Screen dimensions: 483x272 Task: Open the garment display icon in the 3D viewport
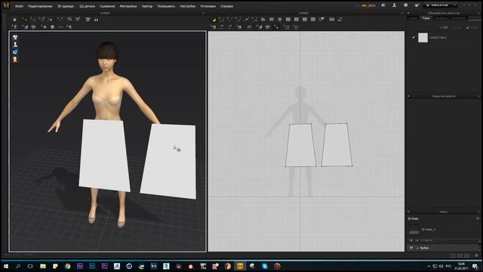(x=15, y=37)
